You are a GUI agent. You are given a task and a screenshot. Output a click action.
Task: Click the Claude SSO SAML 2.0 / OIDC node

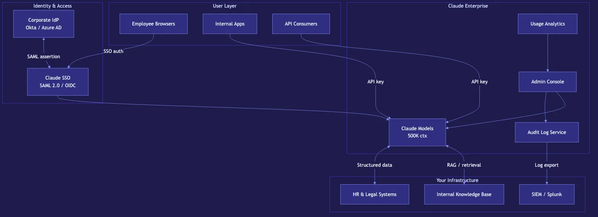[x=58, y=81]
